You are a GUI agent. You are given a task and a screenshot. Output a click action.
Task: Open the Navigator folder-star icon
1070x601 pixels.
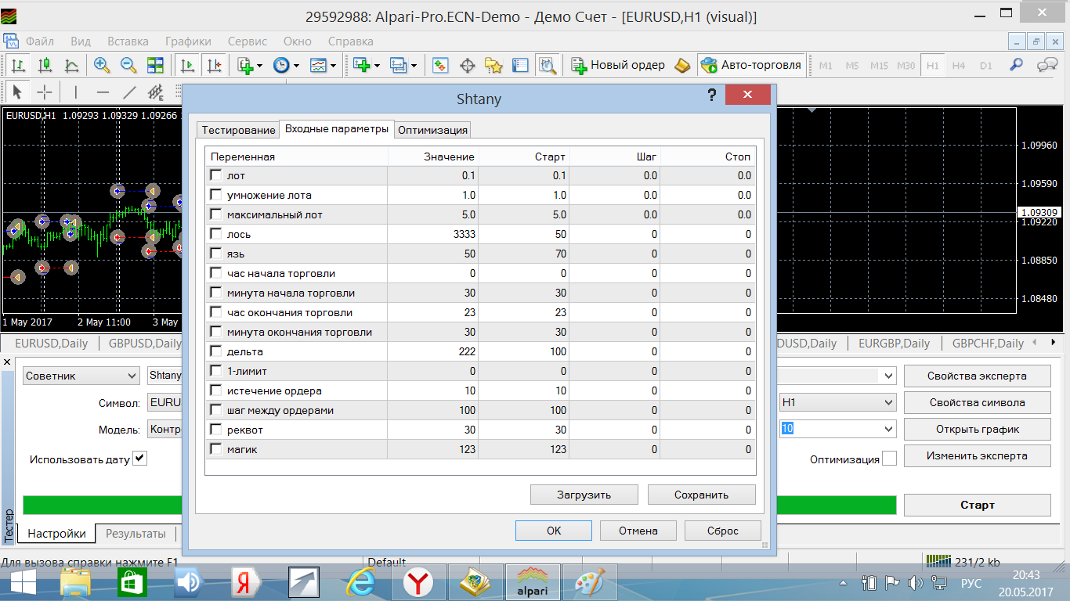coord(493,66)
